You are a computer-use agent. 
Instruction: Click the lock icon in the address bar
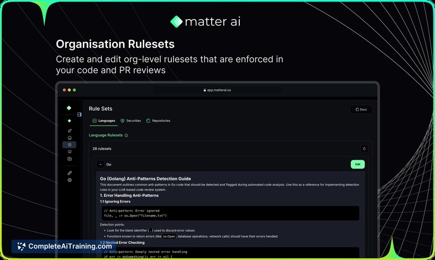coord(205,90)
